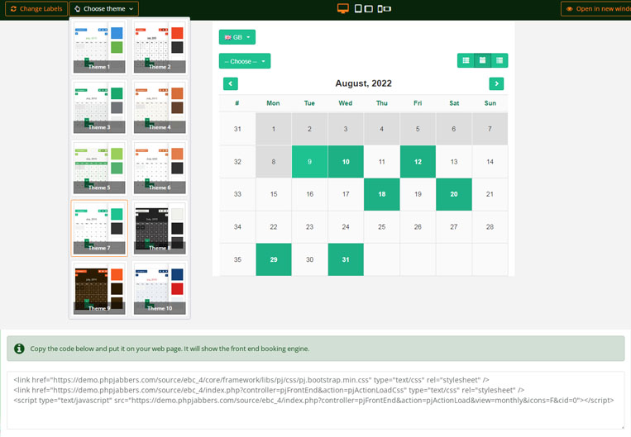Screen dimensions: 631x437
Task: Select August 18 on the calendar
Action: 382,194
